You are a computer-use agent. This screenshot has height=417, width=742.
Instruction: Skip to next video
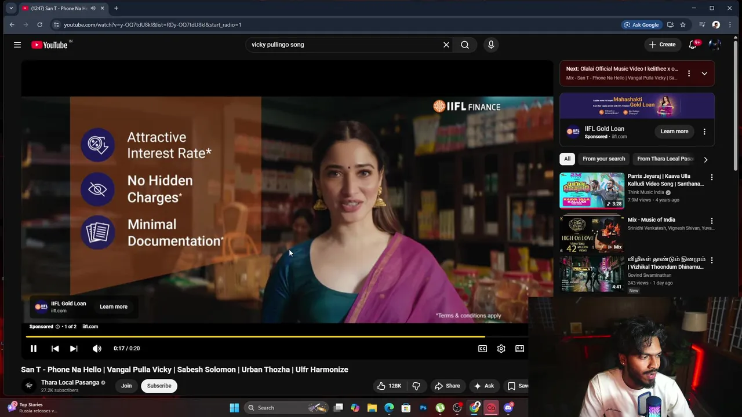click(74, 349)
